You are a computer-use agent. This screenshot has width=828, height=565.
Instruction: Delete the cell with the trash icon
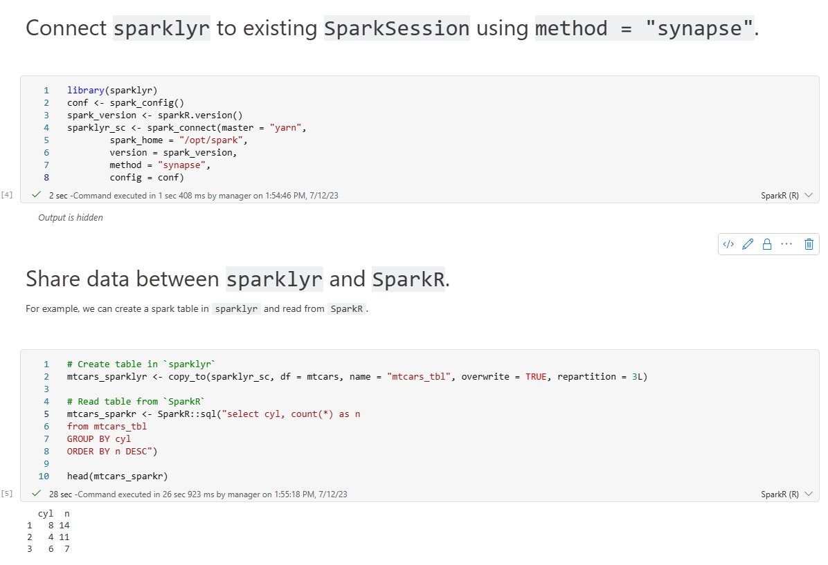point(809,243)
